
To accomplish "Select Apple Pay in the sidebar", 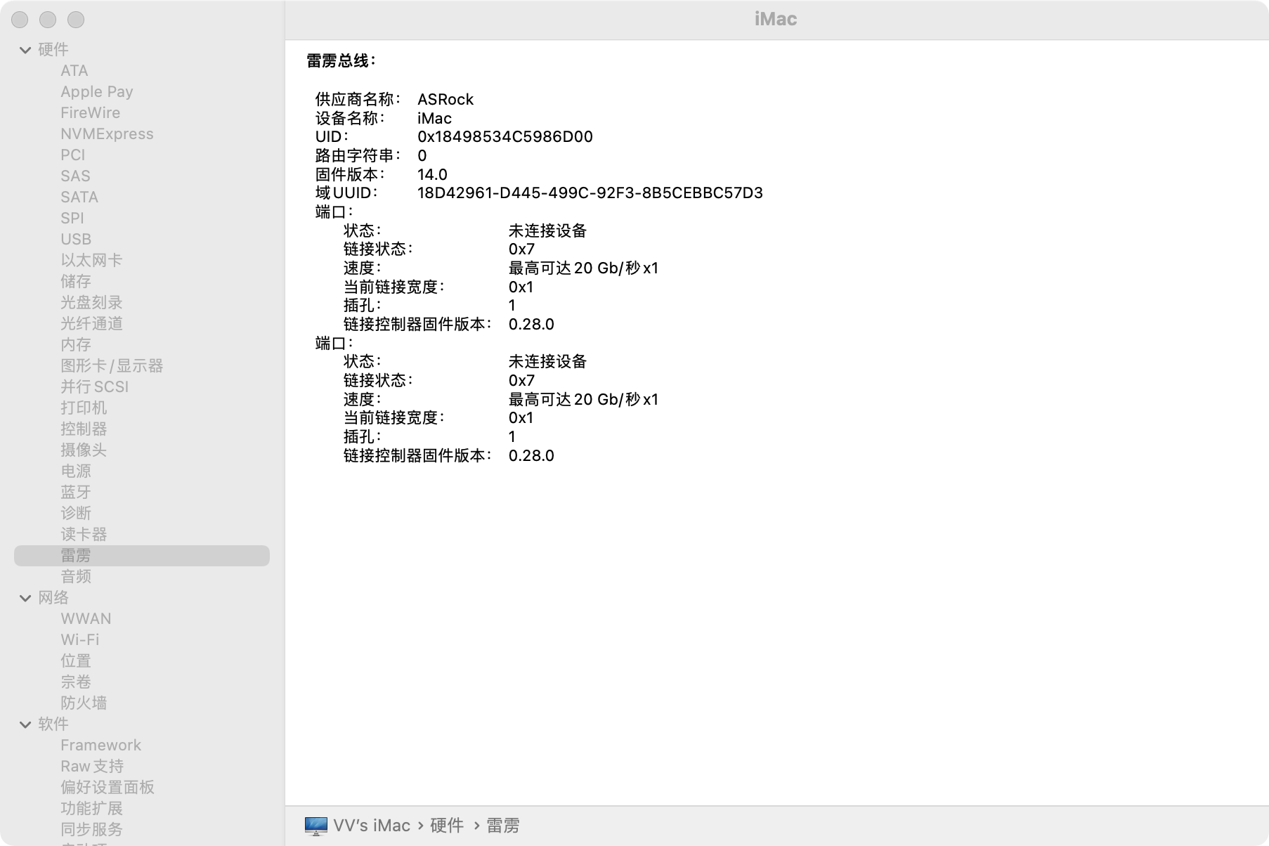I will pos(97,92).
